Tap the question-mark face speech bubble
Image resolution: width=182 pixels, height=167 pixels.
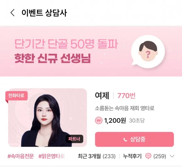(148, 52)
